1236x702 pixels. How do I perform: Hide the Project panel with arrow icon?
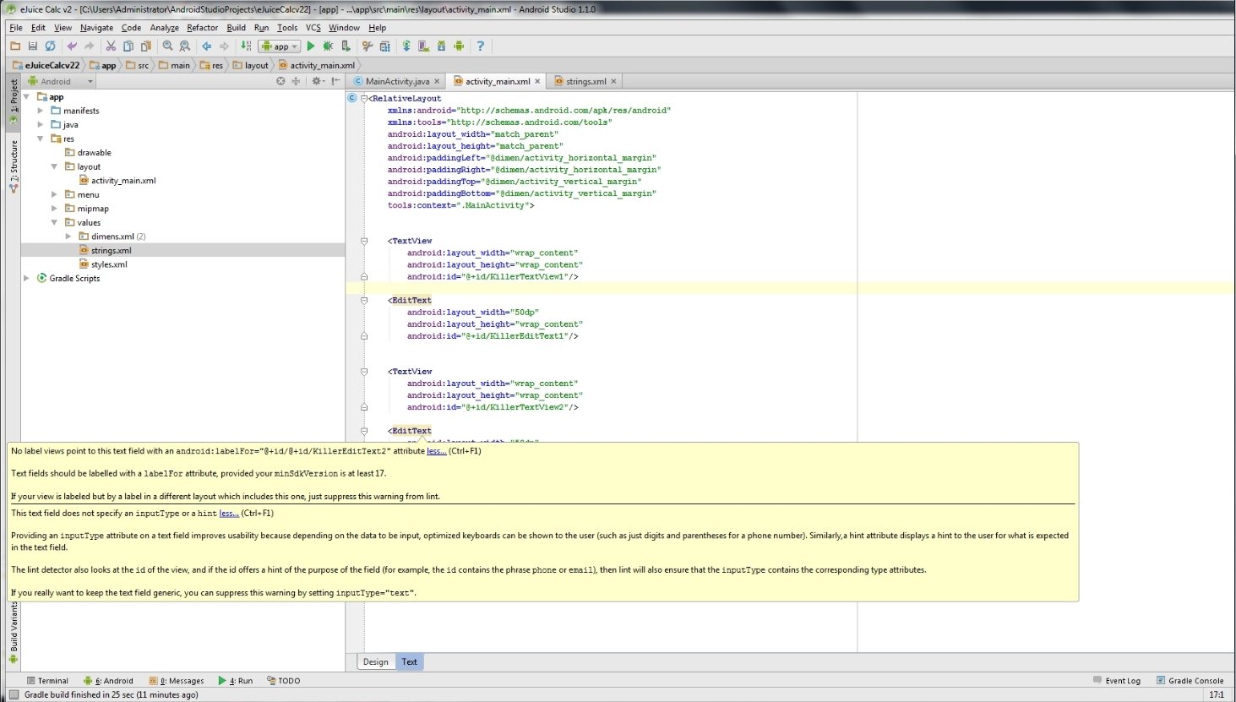tap(335, 81)
